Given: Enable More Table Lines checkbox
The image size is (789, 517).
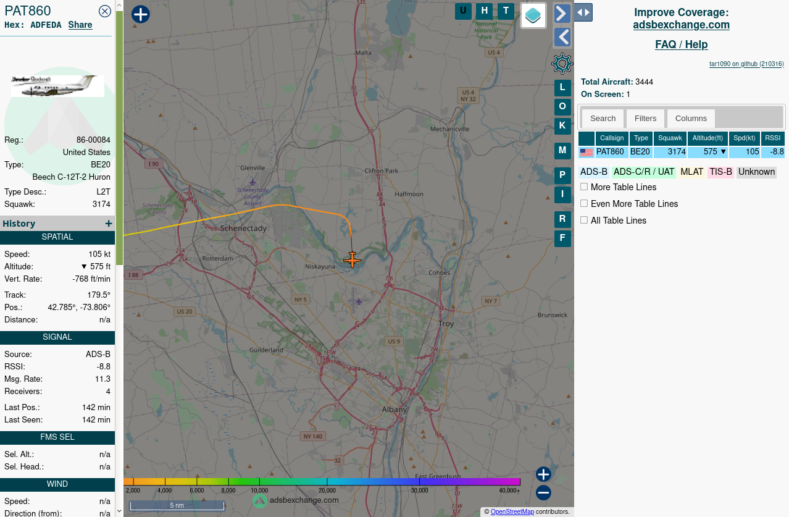Looking at the screenshot, I should (584, 187).
